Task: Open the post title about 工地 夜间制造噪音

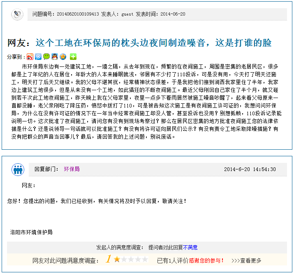Action: [153, 43]
